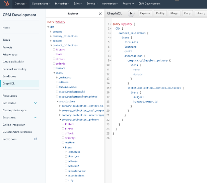Click the MyQuery name in Explorer
The image size is (207, 183).
[x=60, y=22]
